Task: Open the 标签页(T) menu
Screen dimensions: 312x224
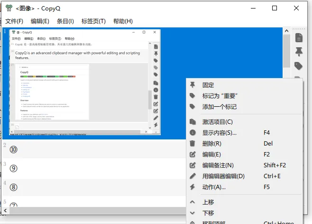Action: [x=93, y=21]
